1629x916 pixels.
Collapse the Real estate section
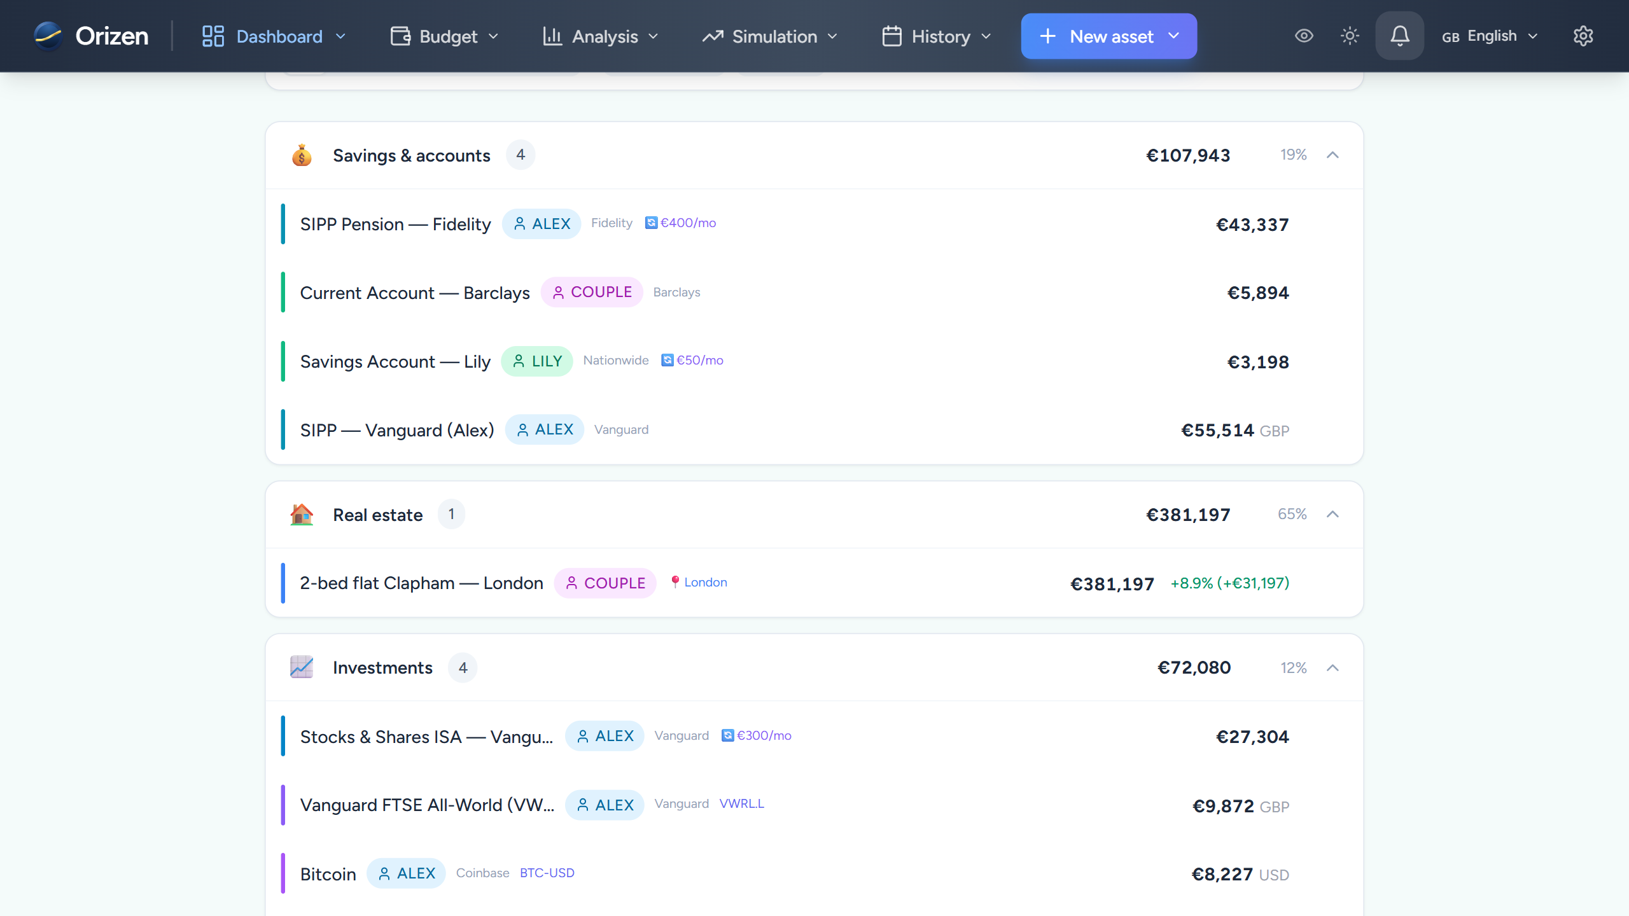coord(1333,514)
